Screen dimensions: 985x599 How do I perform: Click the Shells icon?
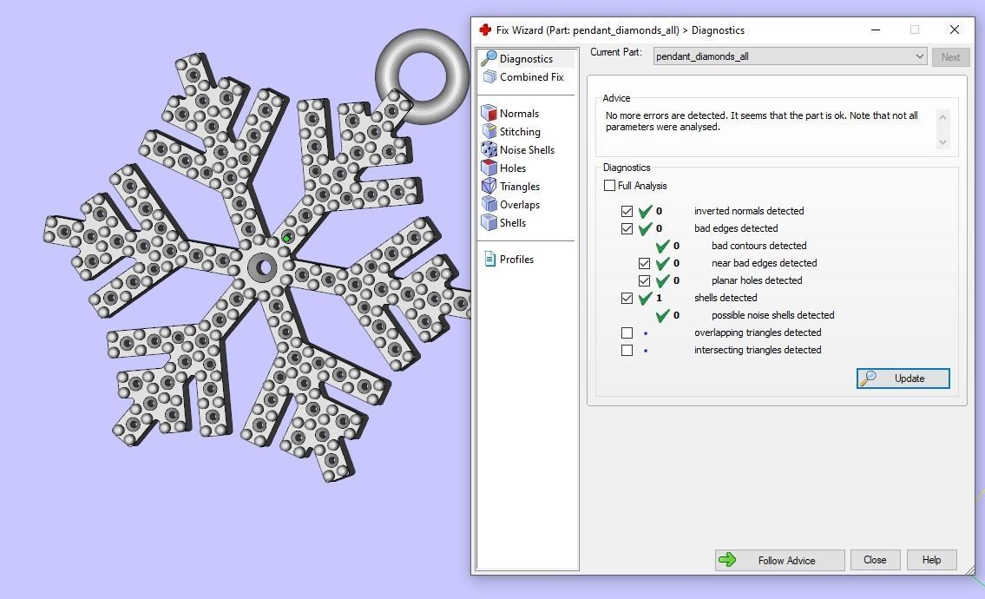[x=489, y=222]
